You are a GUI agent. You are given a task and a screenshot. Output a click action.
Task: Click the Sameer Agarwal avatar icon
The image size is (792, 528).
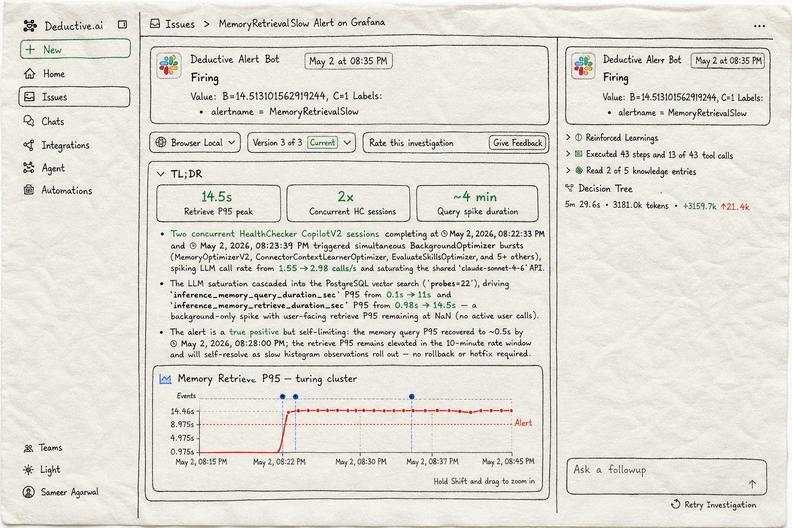(29, 492)
